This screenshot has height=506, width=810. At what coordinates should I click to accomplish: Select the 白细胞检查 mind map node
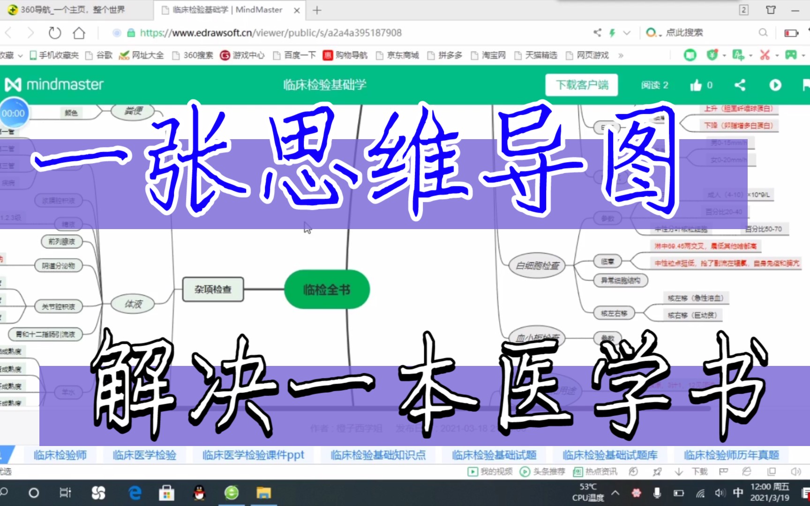pos(537,266)
